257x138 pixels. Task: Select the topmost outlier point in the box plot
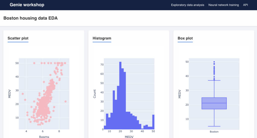pos(214,62)
